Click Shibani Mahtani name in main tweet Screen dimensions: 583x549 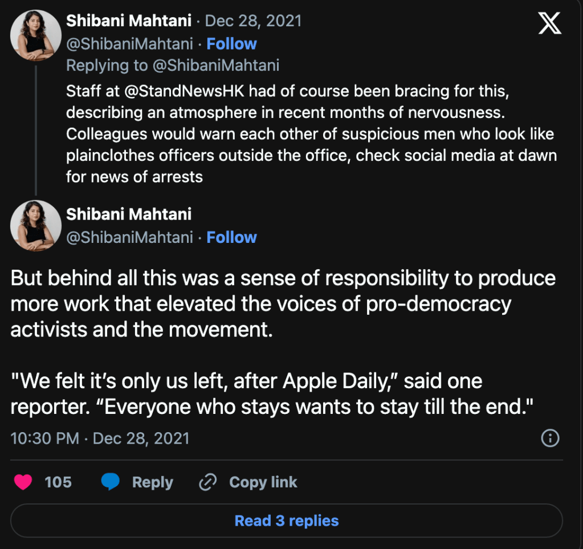pos(129,214)
